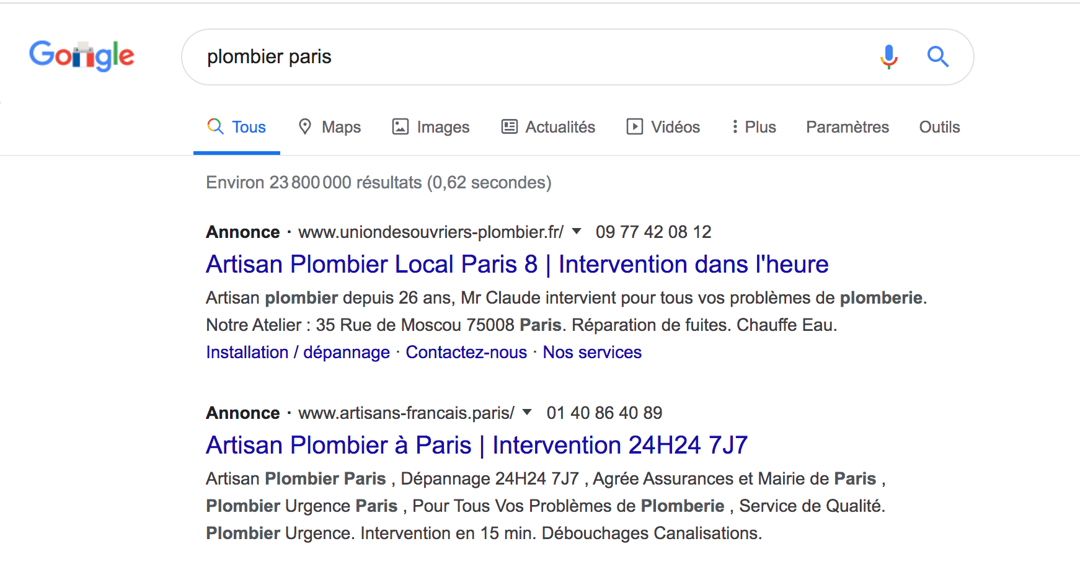Image resolution: width=1080 pixels, height=580 pixels.
Task: Click the Nos services sitelink
Action: pos(591,352)
